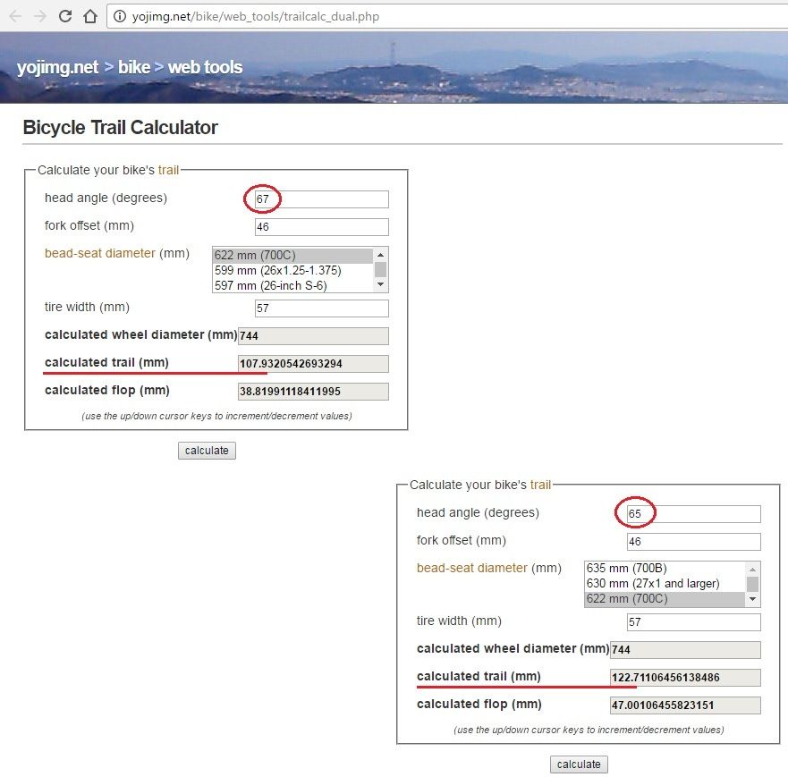Click the second tire width input field
Viewport: 788px width, 777px height.
(693, 622)
